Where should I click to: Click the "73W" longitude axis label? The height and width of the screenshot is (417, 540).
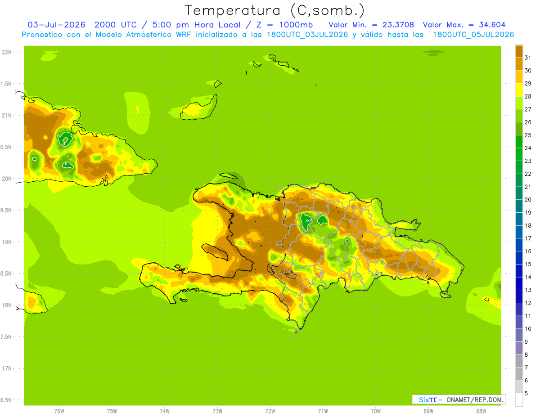(x=217, y=411)
